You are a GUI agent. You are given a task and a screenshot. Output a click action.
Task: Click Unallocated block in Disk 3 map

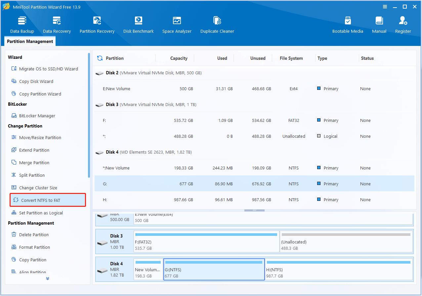pyautogui.click(x=346, y=241)
